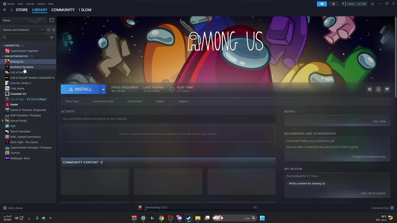Open Games and Software dropdown

point(23,30)
